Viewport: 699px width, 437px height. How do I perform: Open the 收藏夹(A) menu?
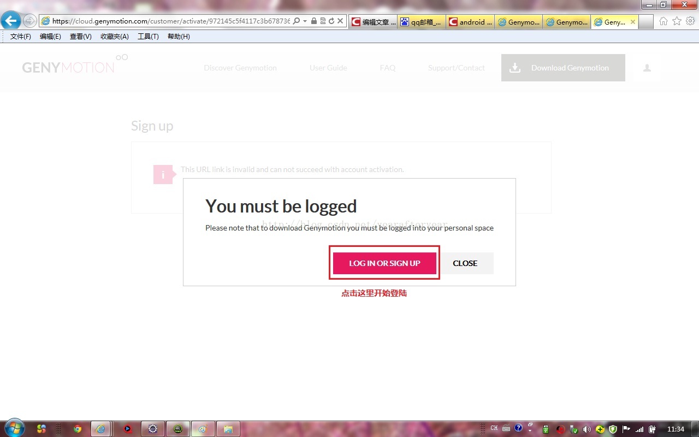point(114,37)
